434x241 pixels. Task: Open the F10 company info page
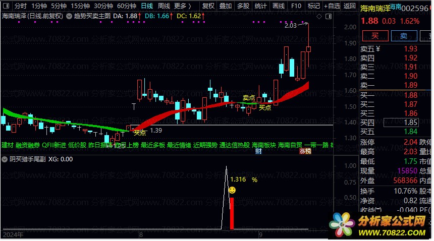(296, 6)
